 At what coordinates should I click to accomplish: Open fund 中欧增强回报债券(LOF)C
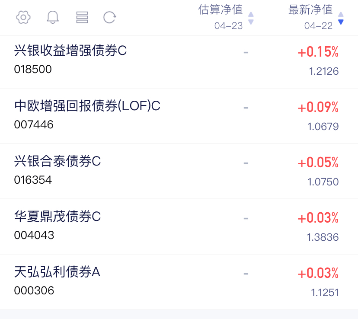coord(87,106)
